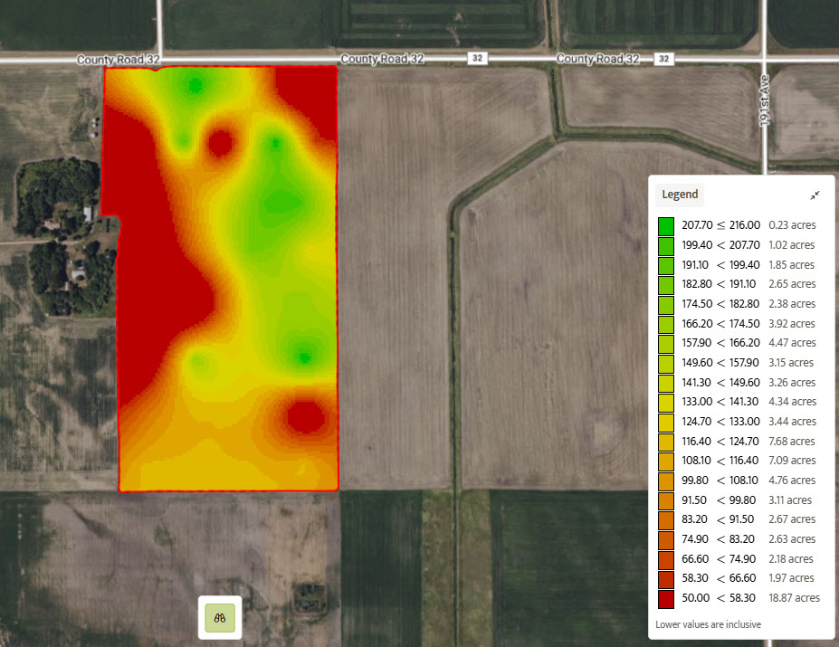The image size is (839, 647).
Task: Select the 50.00 < 58.30 dark red swatch
Action: tap(666, 598)
